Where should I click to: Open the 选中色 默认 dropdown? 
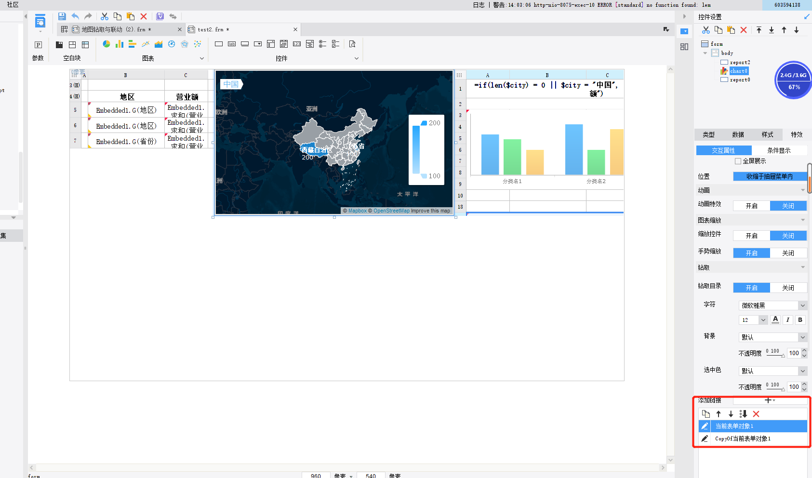point(773,371)
